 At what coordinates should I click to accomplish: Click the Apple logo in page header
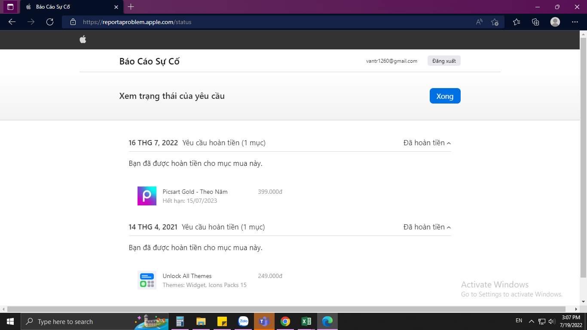(83, 40)
